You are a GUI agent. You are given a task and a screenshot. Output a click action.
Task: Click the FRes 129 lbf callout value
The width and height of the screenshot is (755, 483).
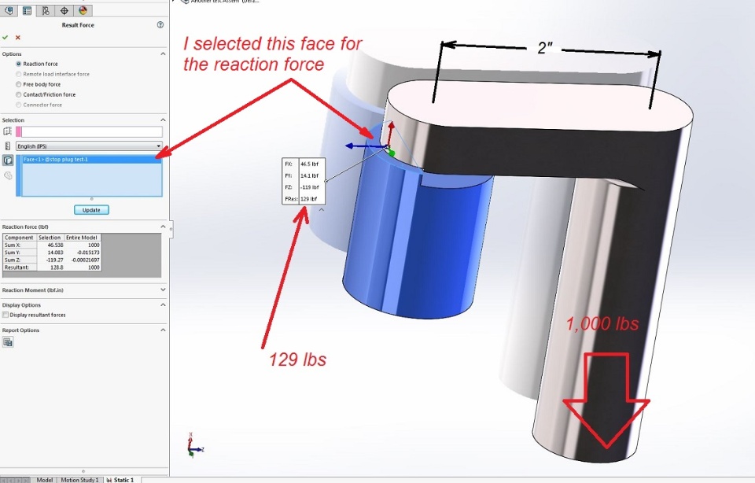[x=310, y=199]
